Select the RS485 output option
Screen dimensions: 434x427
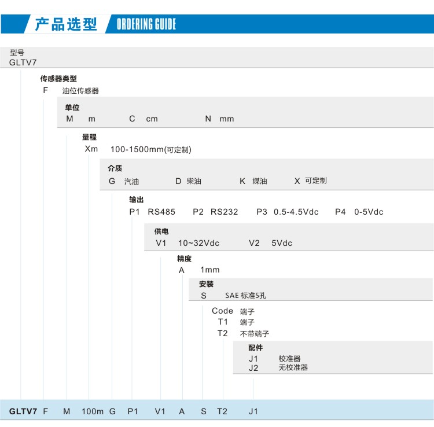point(161,212)
